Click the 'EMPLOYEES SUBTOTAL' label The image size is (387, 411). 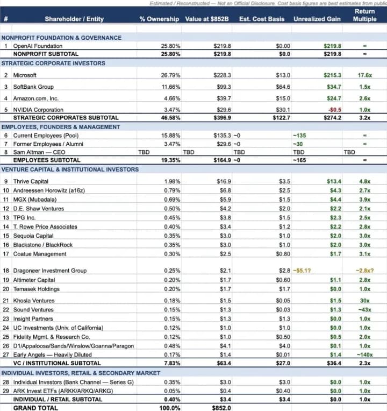(47, 160)
